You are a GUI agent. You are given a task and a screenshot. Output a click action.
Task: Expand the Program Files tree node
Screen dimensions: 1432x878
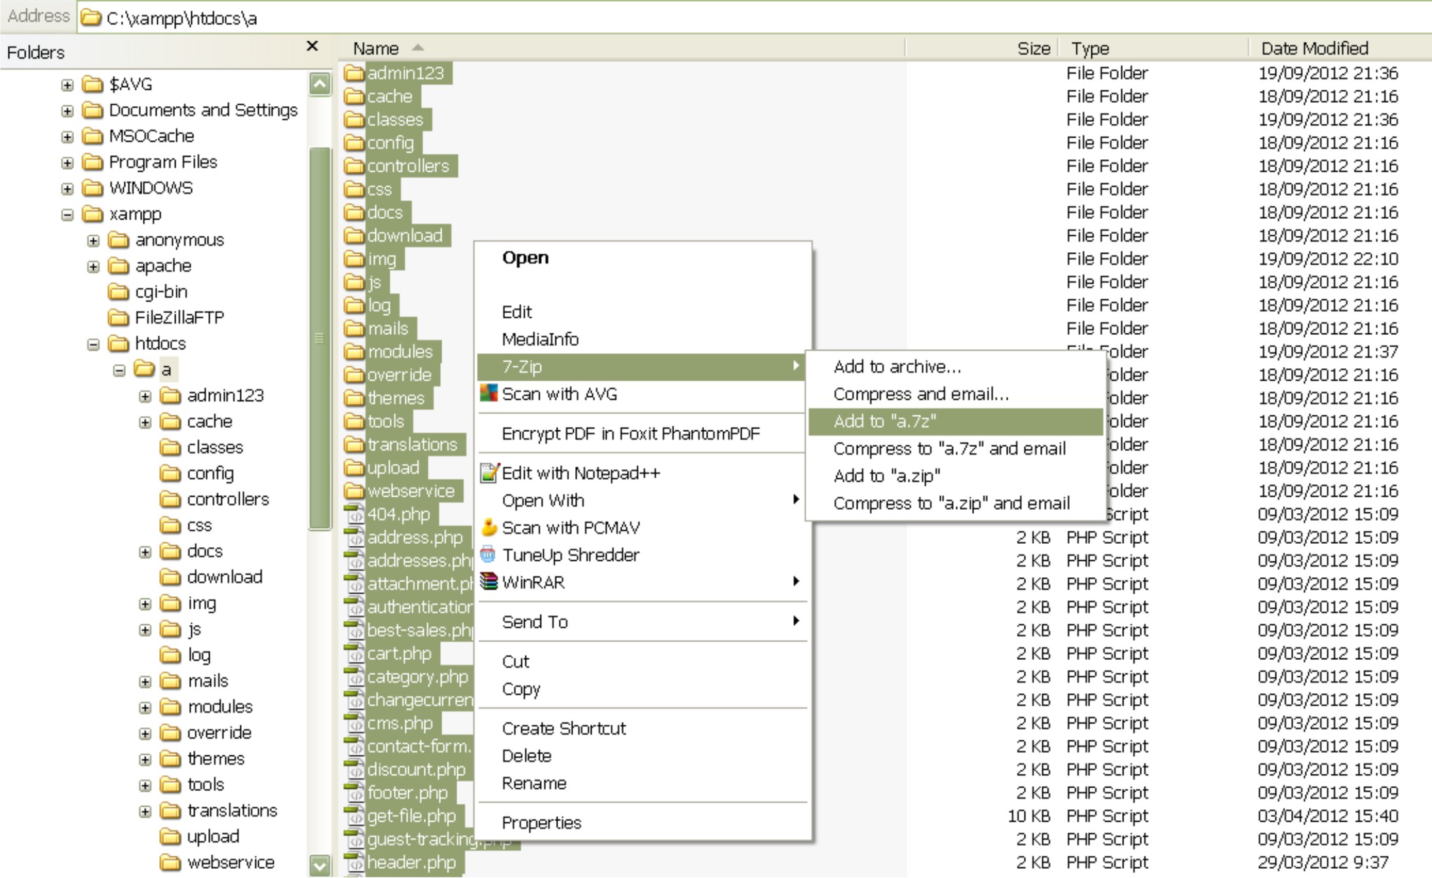pyautogui.click(x=67, y=162)
